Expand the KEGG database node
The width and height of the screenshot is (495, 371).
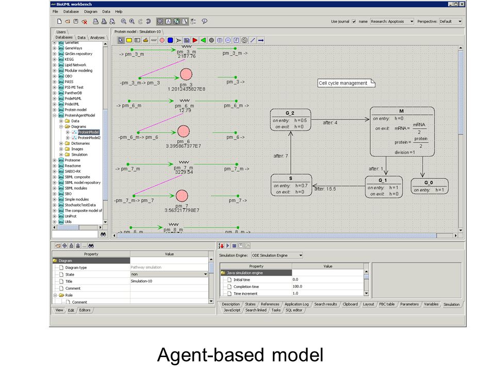click(x=55, y=59)
